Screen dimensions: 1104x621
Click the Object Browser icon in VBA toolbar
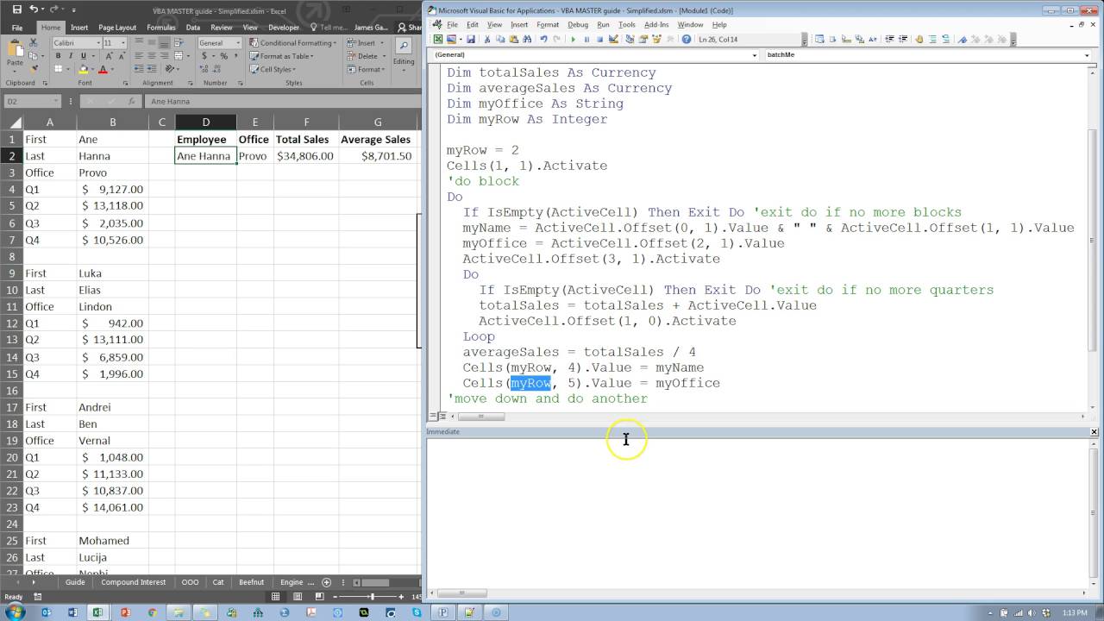click(x=655, y=39)
